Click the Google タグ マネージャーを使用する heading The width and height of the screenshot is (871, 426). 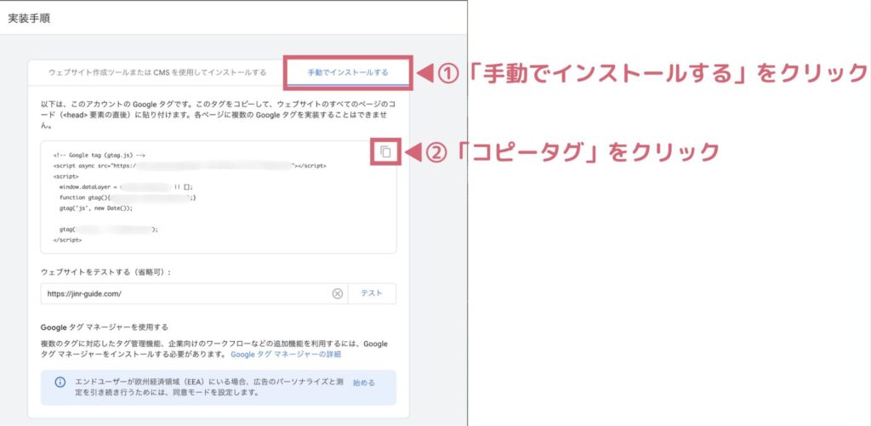click(105, 327)
